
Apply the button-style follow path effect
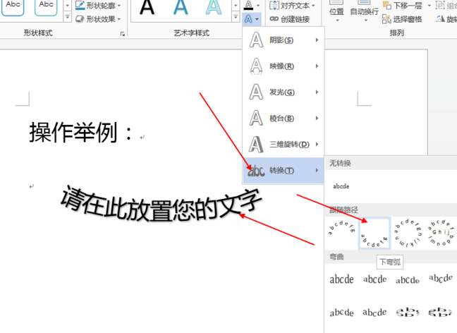(440, 234)
